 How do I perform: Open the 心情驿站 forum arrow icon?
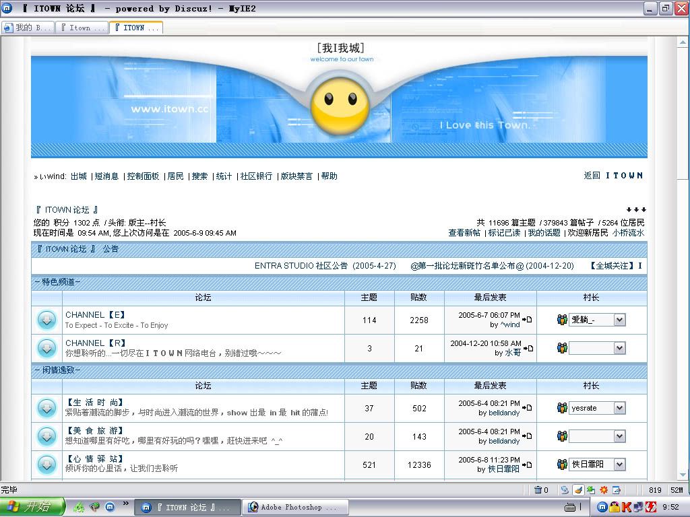[x=46, y=464]
